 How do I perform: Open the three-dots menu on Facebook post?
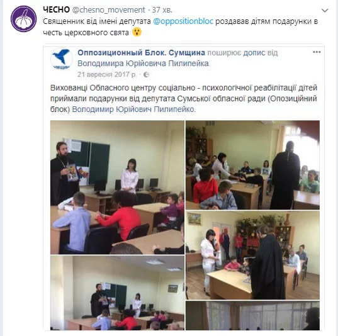[x=317, y=52]
